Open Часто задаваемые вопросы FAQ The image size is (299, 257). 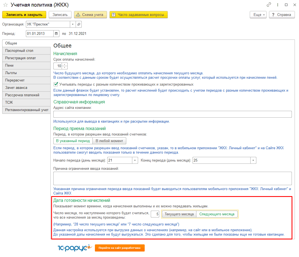(138, 15)
